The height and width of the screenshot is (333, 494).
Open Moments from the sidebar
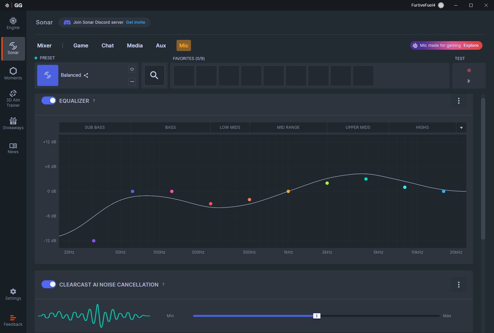13,73
